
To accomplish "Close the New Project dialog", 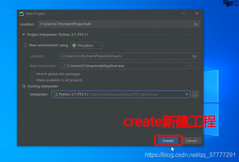I will coord(197,13).
